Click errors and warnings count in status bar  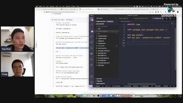pyautogui.click(x=108, y=86)
